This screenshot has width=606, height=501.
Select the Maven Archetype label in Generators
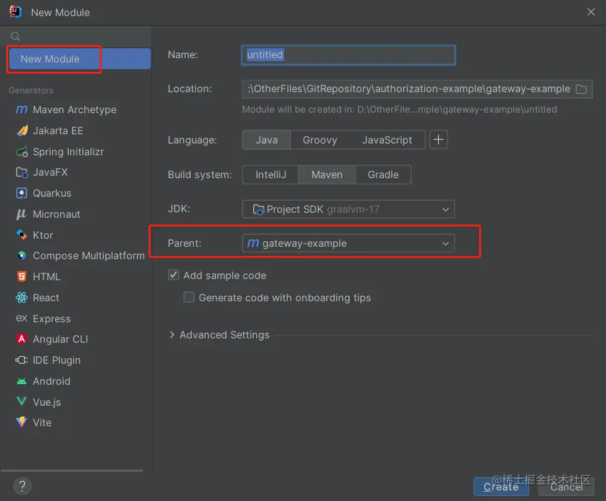(x=75, y=109)
